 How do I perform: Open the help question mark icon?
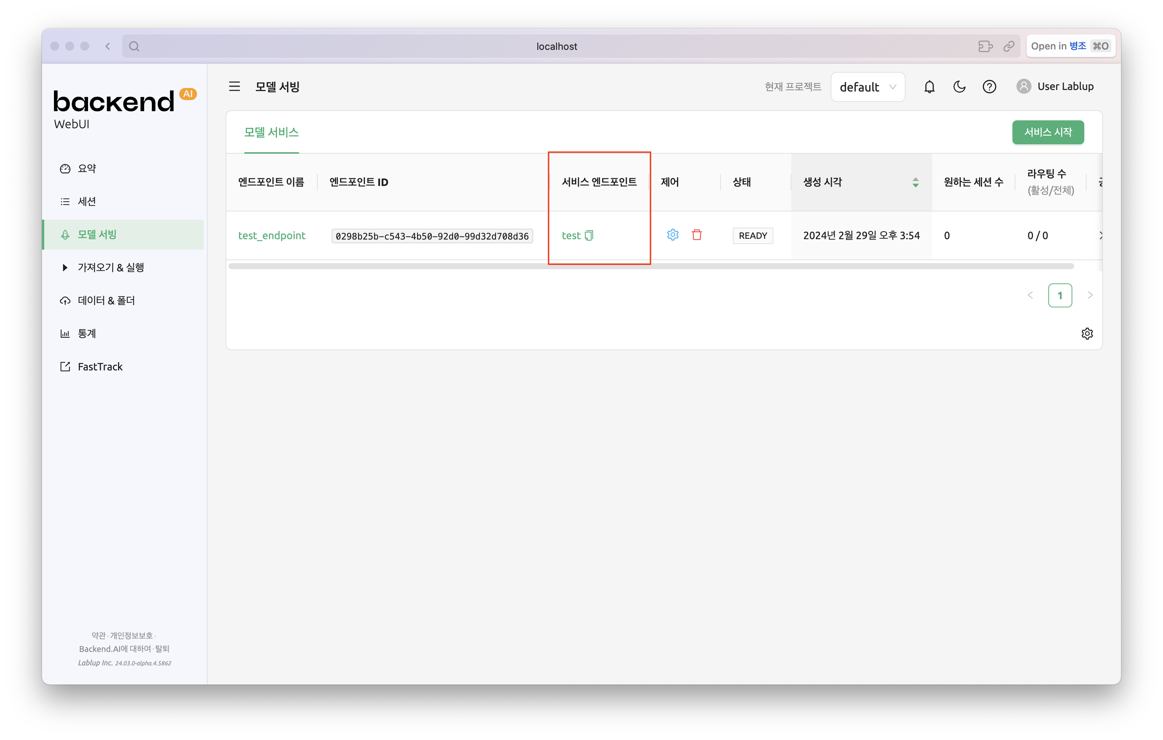coord(989,87)
